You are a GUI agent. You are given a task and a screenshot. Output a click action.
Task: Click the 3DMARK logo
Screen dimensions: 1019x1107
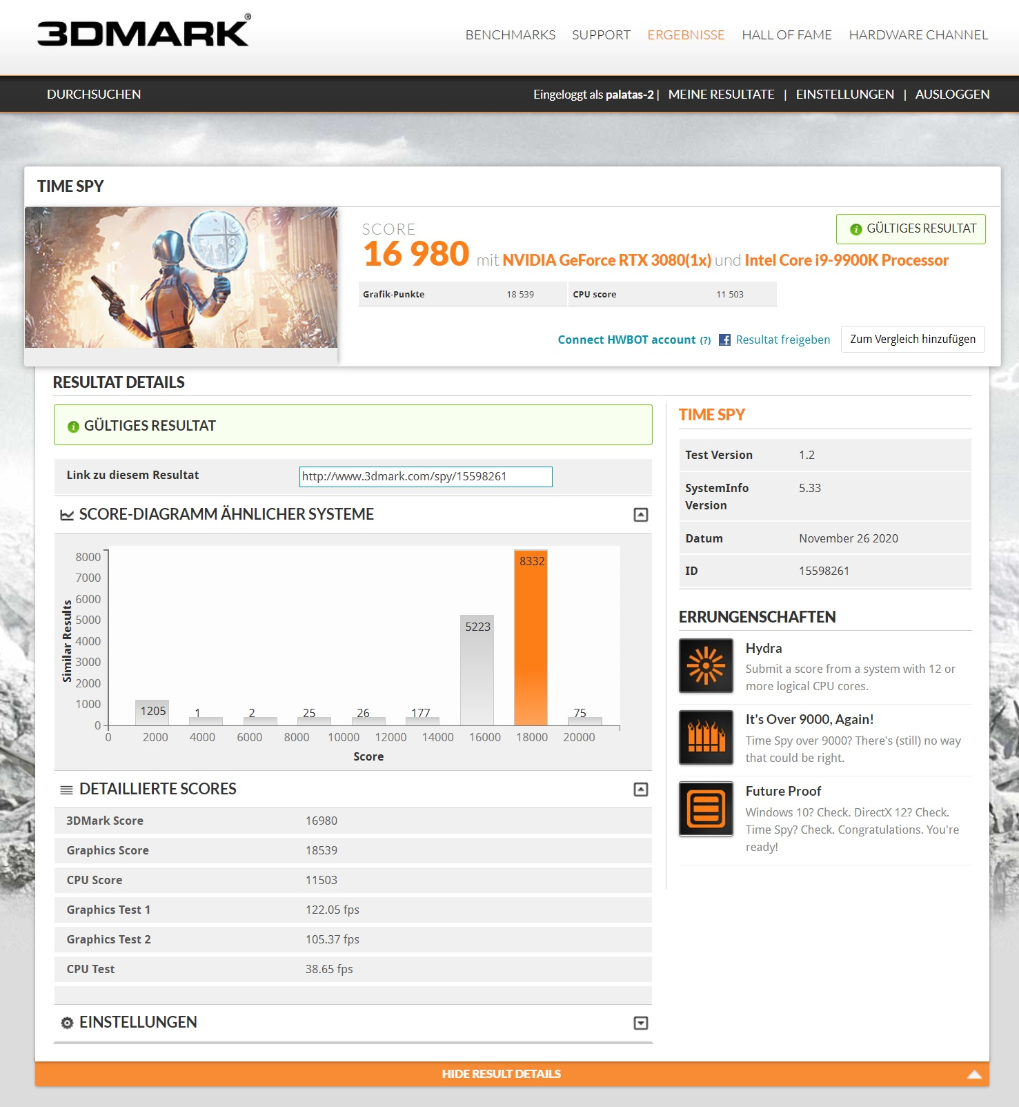tap(144, 32)
